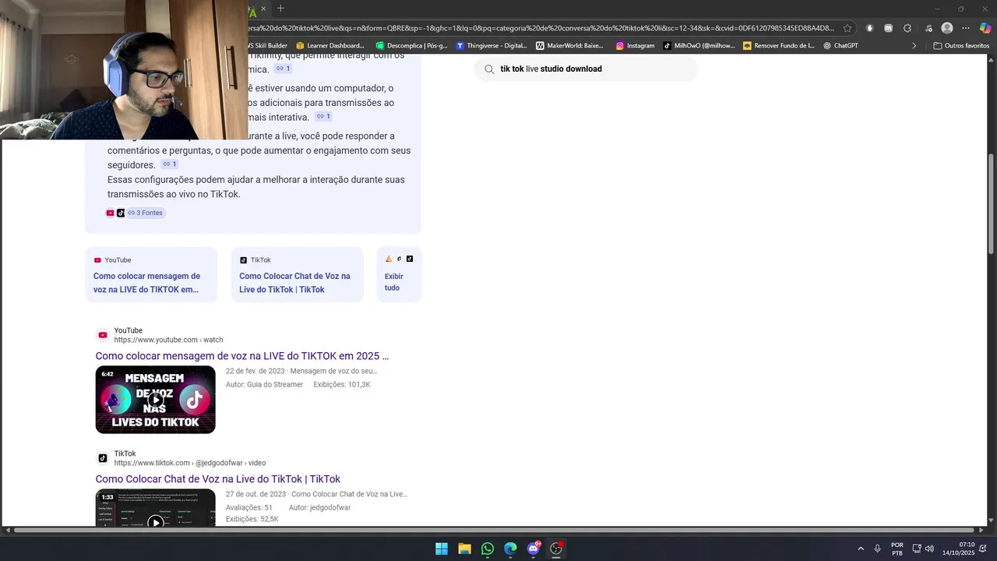Click the vertical page scrollbar
This screenshot has width=997, height=561.
pos(992,203)
